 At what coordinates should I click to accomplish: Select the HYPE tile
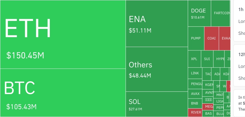(x=219, y=59)
